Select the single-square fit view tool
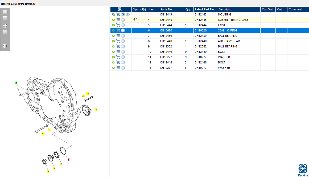This screenshot has height=177, width=309. pyautogui.click(x=5, y=32)
